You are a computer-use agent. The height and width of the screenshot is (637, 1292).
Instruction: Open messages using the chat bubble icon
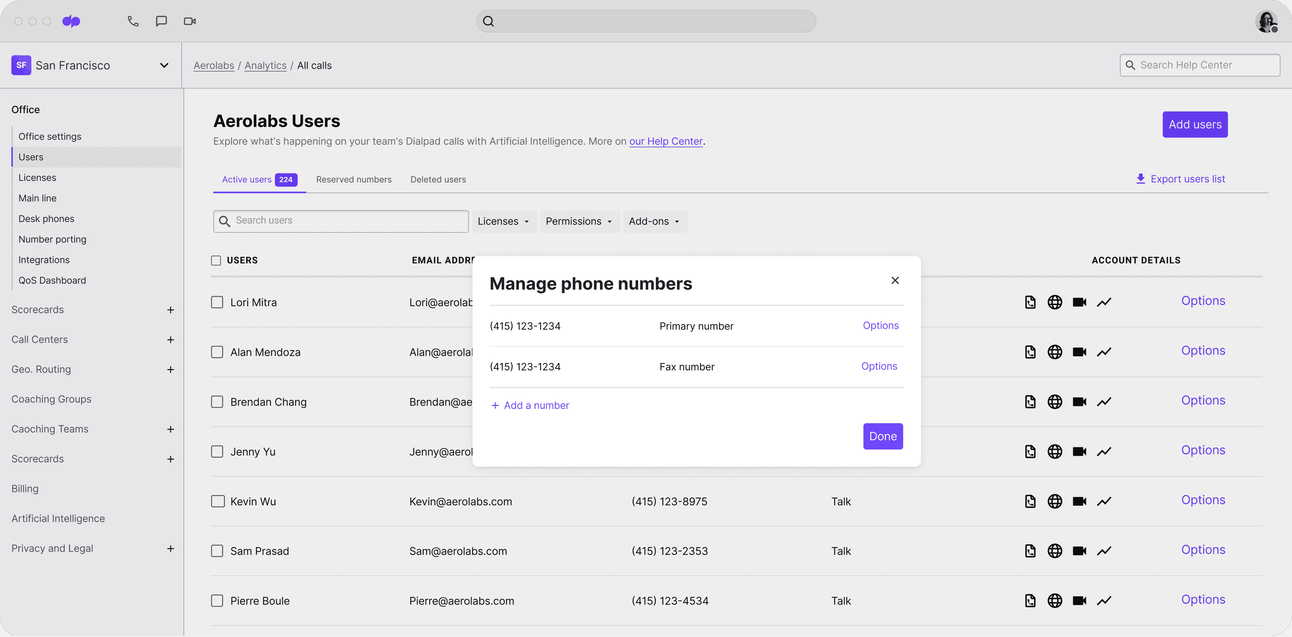[x=161, y=21]
